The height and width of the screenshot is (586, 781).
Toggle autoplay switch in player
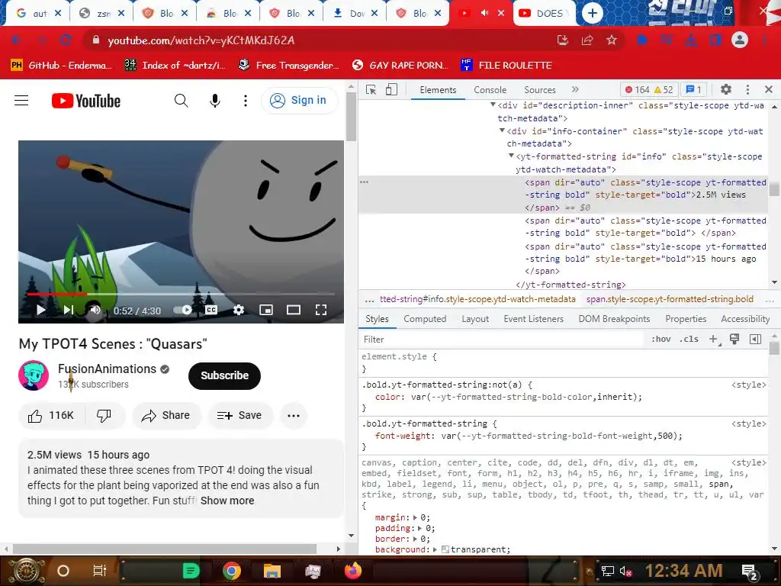[183, 310]
